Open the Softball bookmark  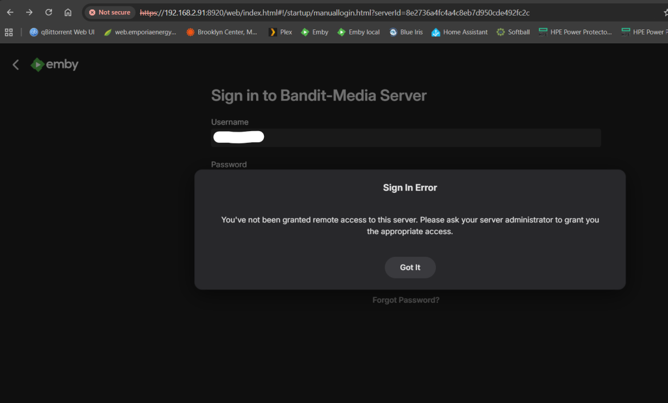[513, 32]
